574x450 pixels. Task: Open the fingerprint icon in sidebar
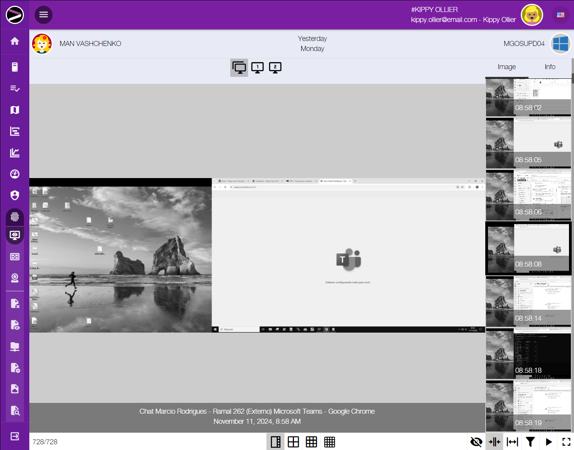15,217
